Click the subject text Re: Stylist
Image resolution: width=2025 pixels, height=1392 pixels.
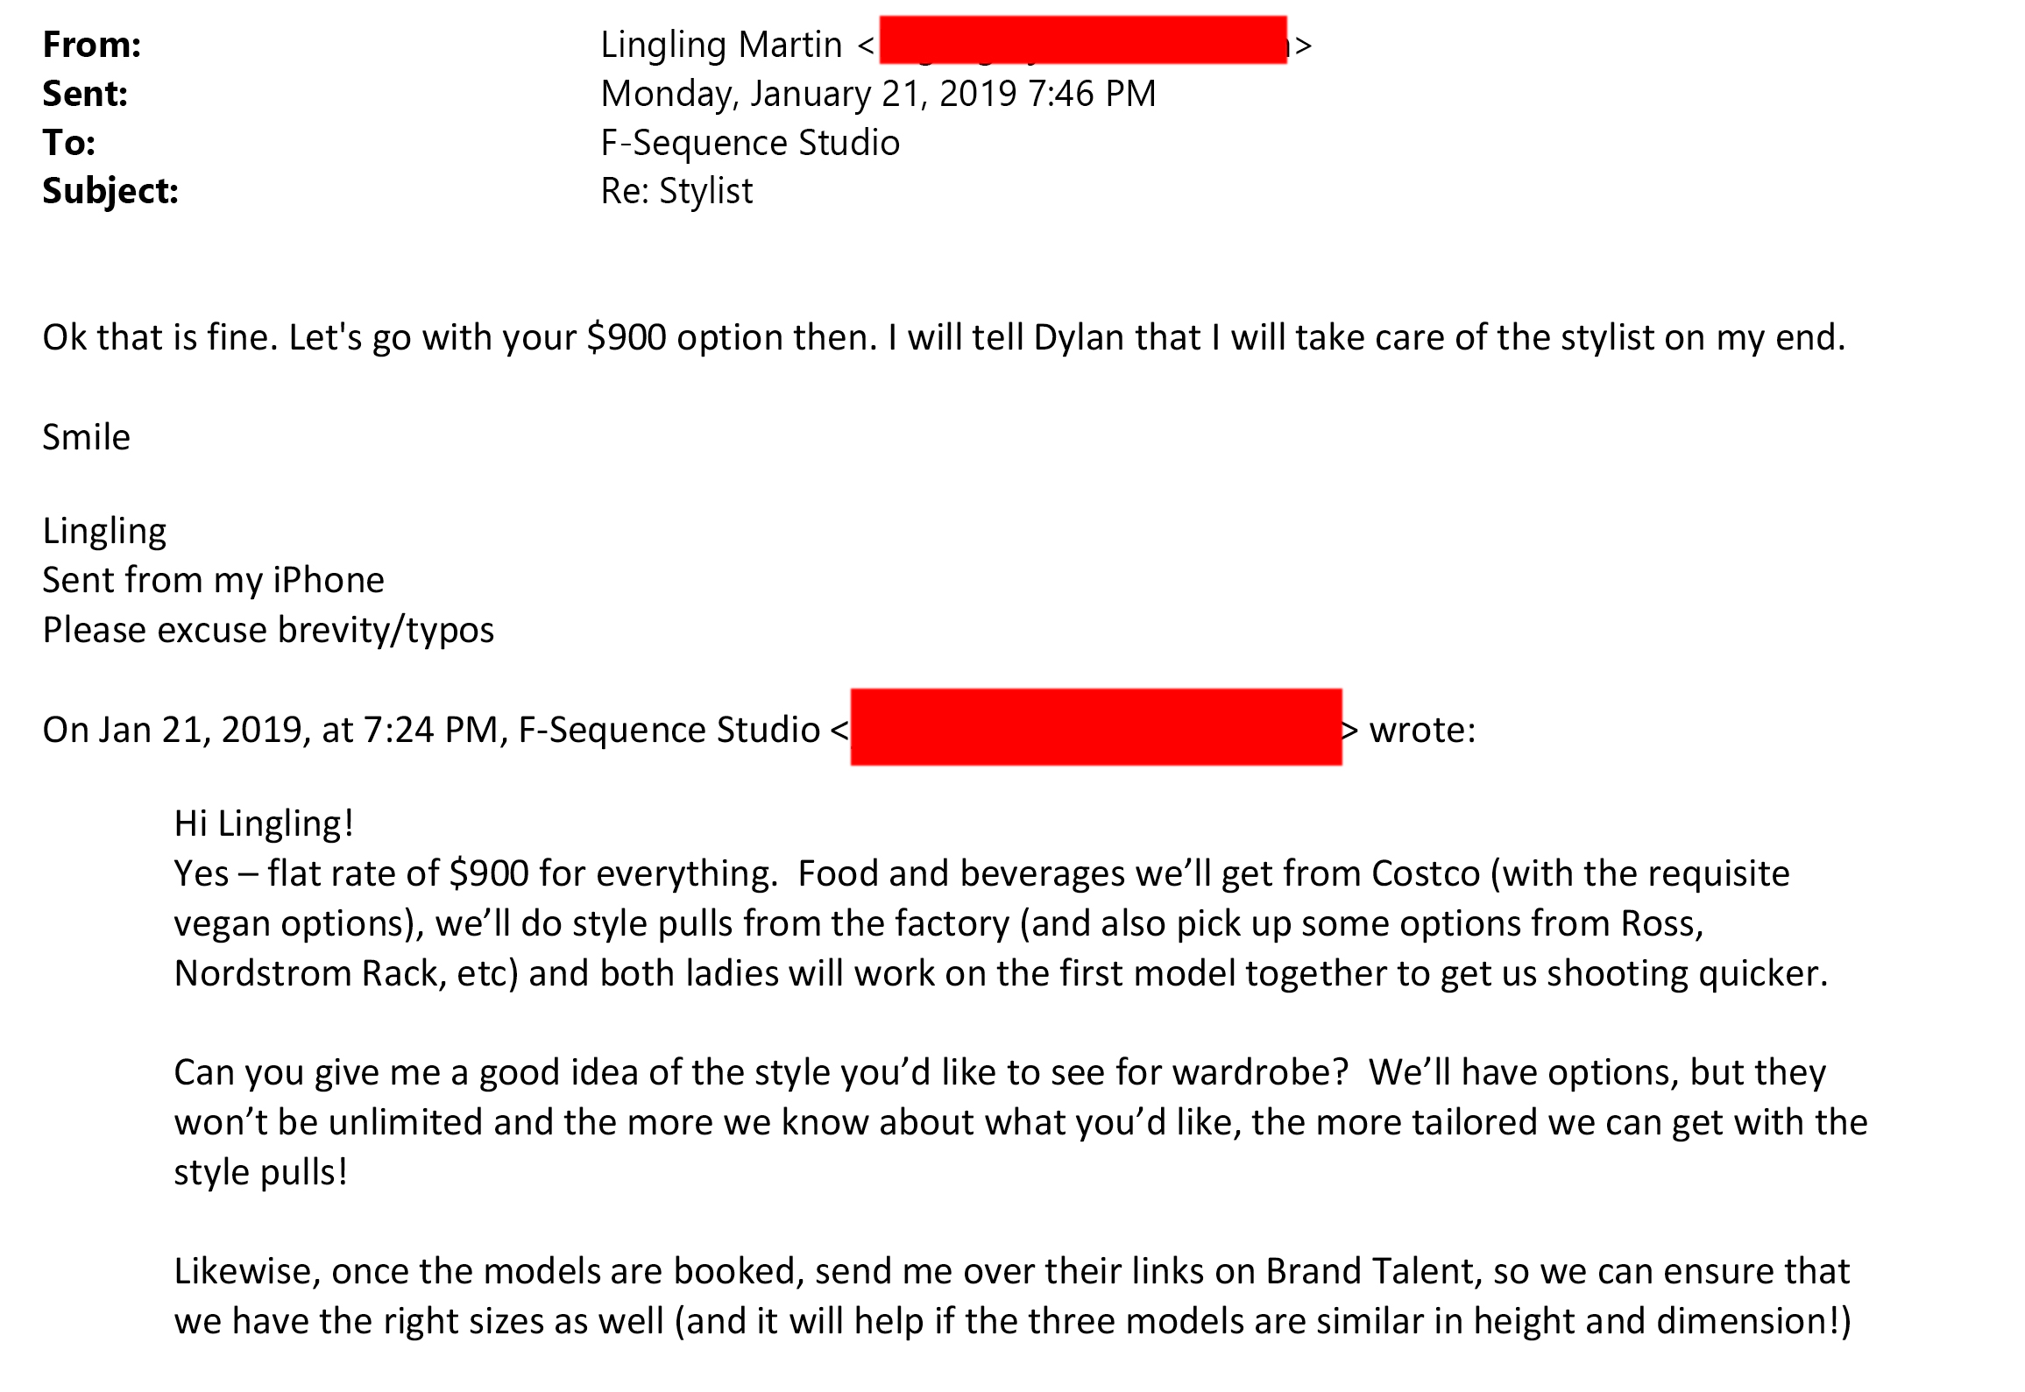tap(676, 192)
